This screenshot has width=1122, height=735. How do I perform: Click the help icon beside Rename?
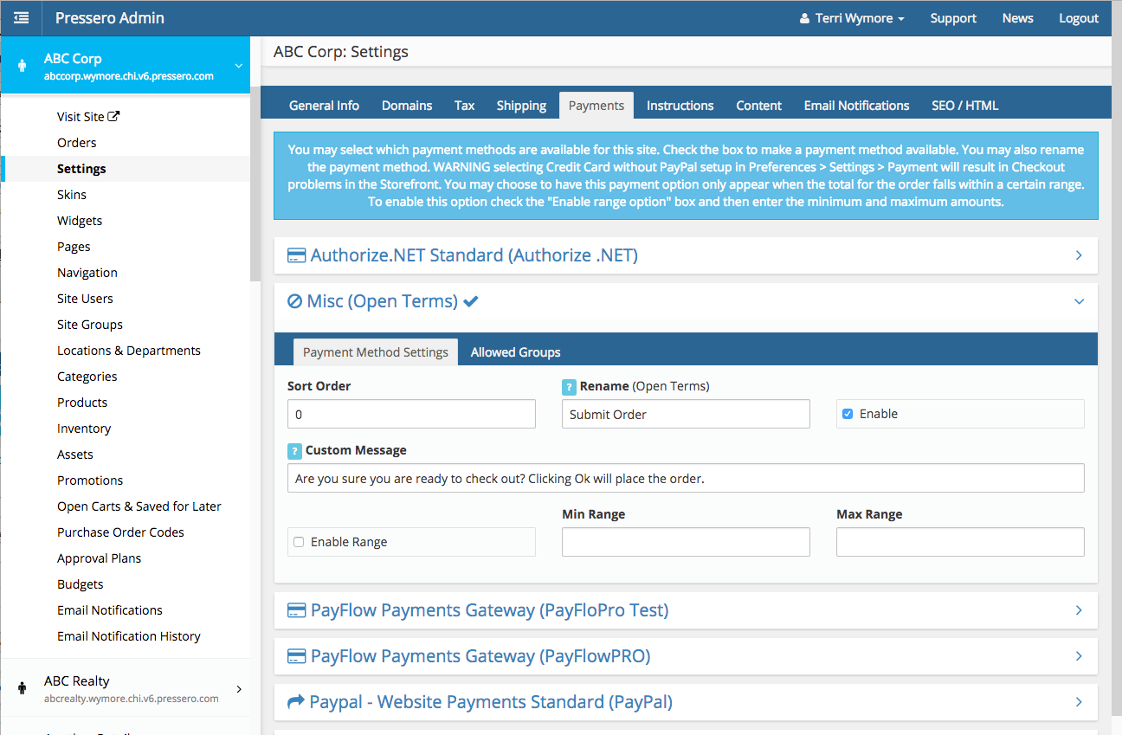569,387
